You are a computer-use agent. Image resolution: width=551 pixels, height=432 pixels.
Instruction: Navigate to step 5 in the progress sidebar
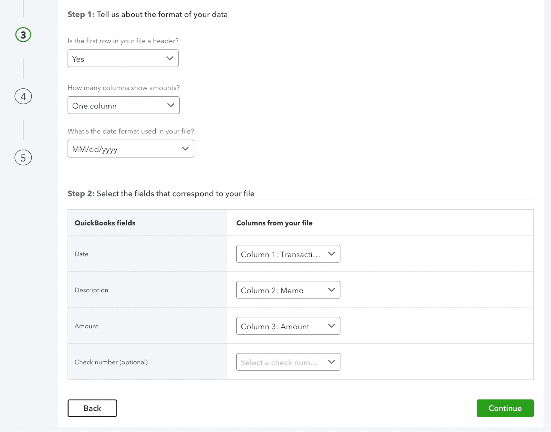(x=23, y=158)
